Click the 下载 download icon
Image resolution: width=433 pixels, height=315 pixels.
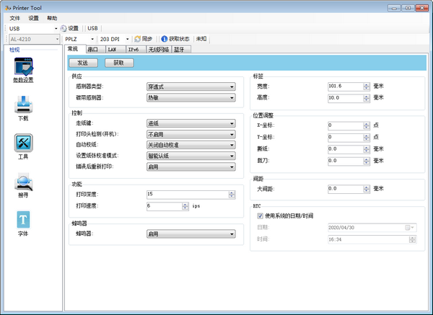point(23,107)
